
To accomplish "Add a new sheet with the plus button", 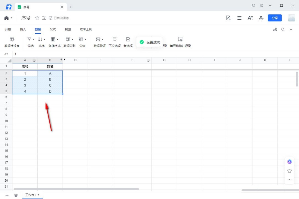I will pos(7,195).
